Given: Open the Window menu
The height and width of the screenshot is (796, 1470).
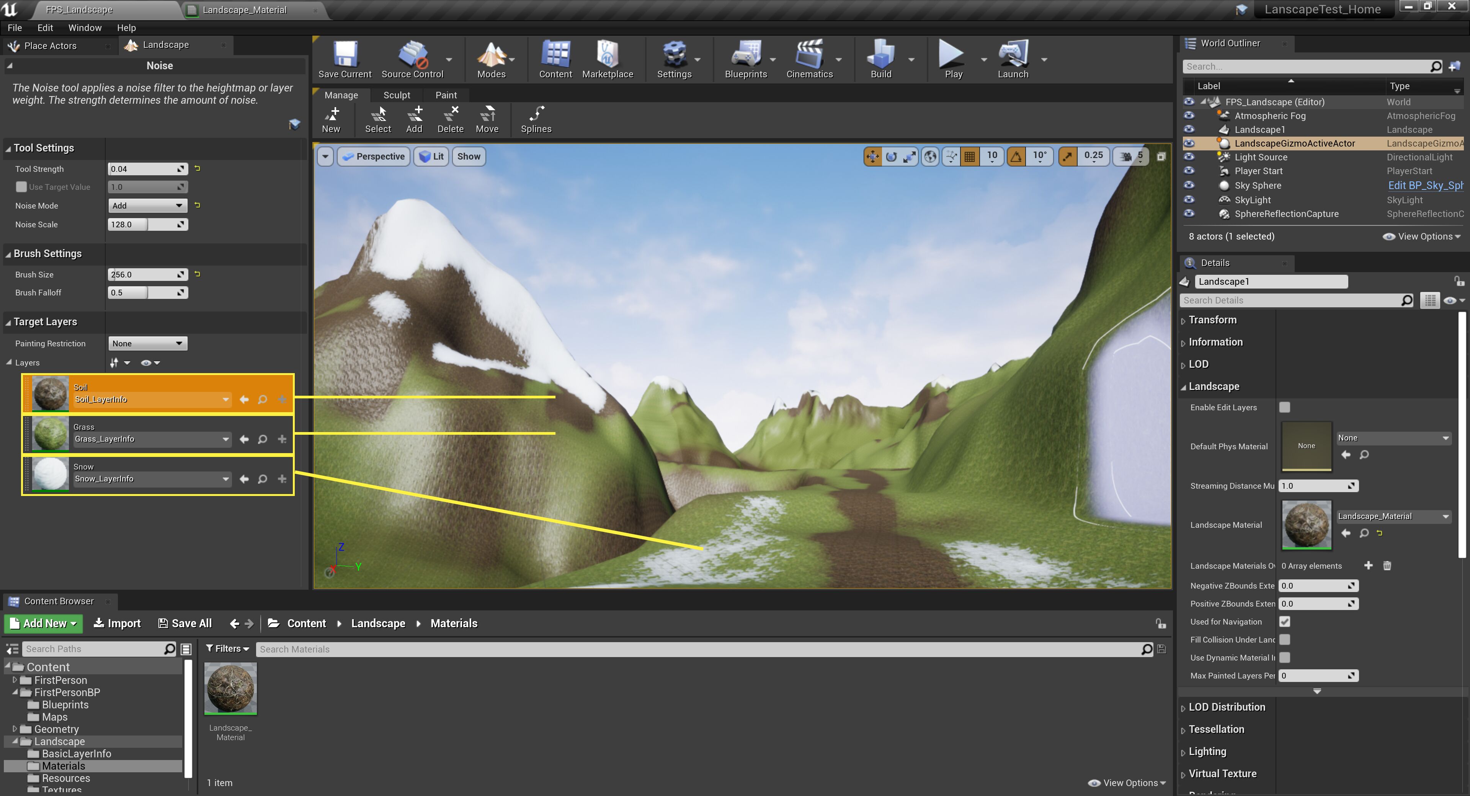Looking at the screenshot, I should 85,28.
